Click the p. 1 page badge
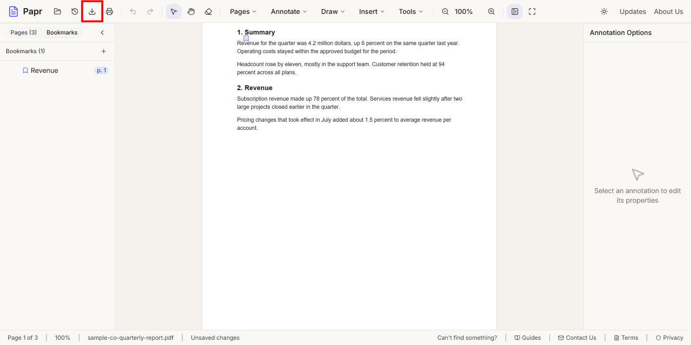Image resolution: width=691 pixels, height=345 pixels. (102, 70)
